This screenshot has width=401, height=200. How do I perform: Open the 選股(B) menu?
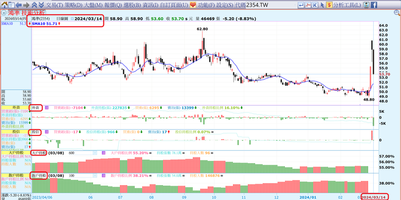click(132, 5)
